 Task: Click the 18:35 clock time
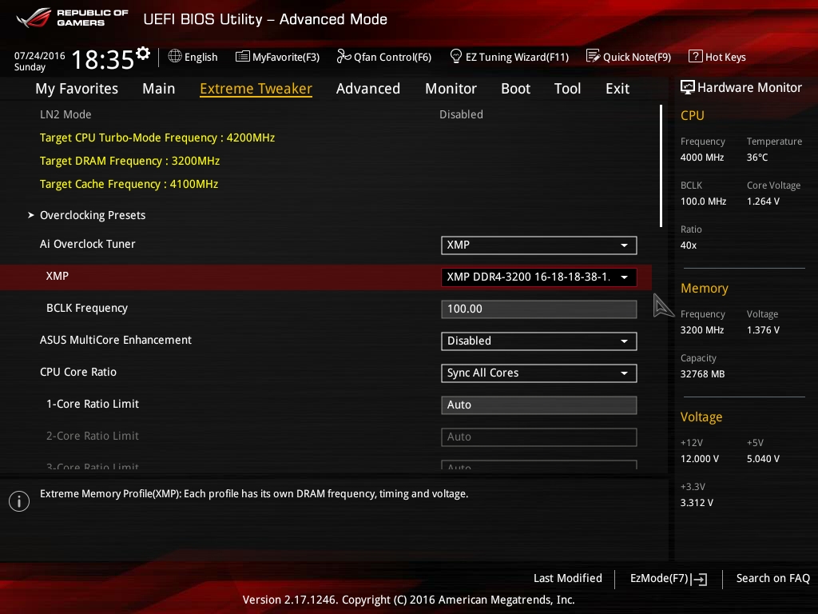pos(103,59)
